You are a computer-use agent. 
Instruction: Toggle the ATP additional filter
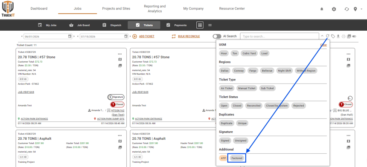pos(223,158)
